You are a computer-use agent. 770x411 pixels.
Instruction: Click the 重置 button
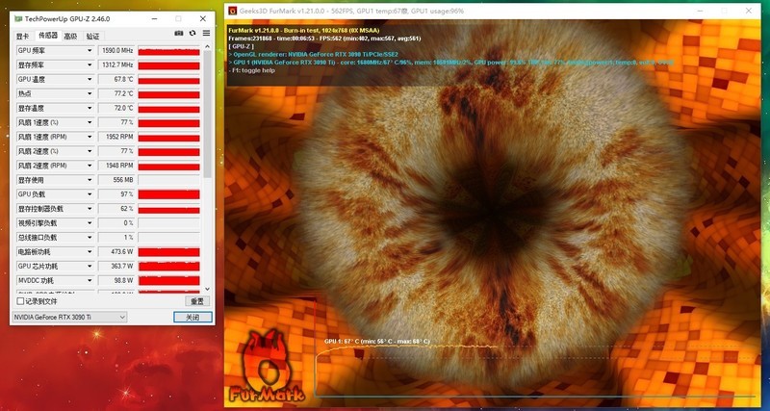tap(197, 301)
